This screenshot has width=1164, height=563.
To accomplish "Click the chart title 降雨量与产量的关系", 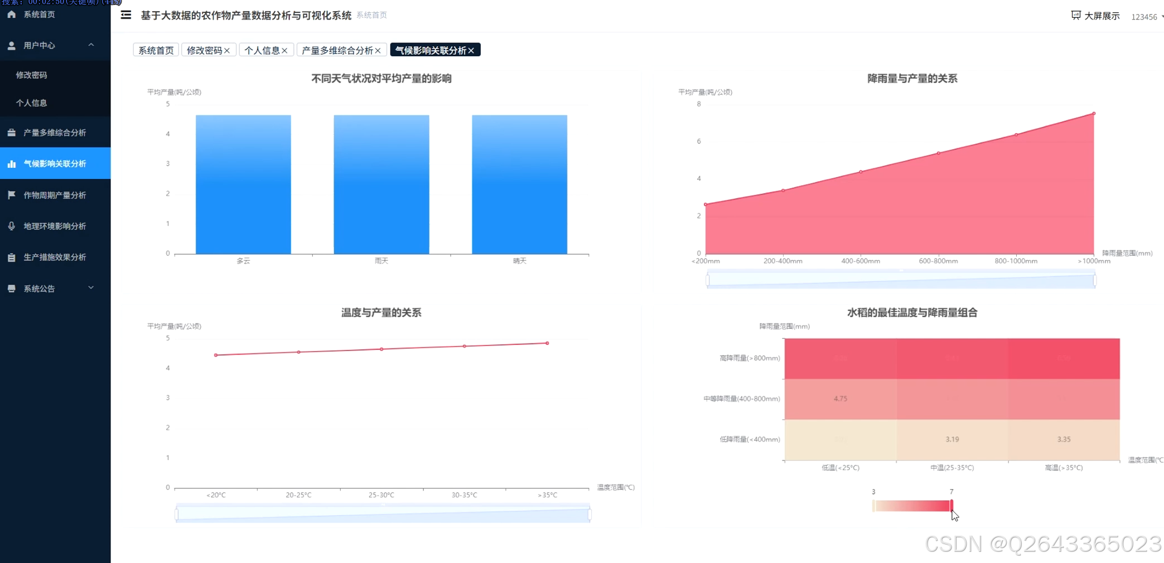I will [x=912, y=79].
